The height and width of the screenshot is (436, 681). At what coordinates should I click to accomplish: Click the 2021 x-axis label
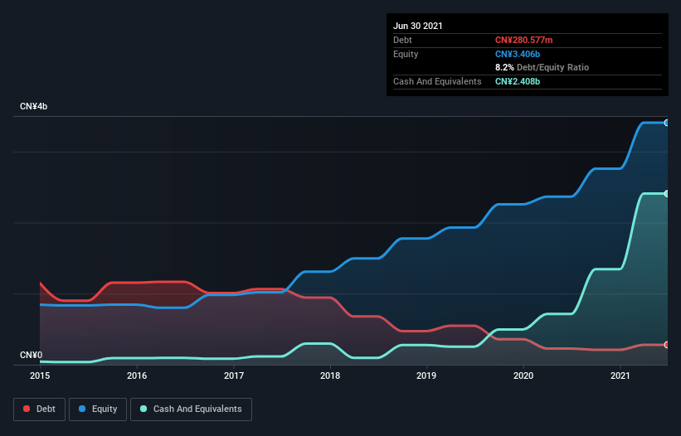click(620, 375)
